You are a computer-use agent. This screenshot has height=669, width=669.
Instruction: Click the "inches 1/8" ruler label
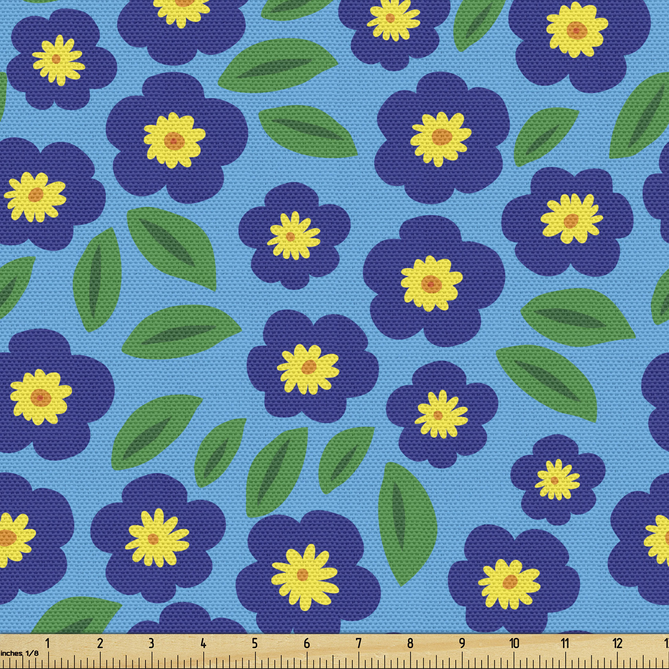click(20, 653)
